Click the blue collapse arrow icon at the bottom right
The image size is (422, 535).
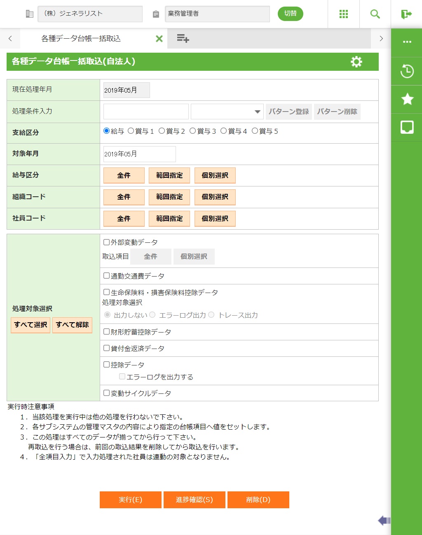(x=384, y=521)
